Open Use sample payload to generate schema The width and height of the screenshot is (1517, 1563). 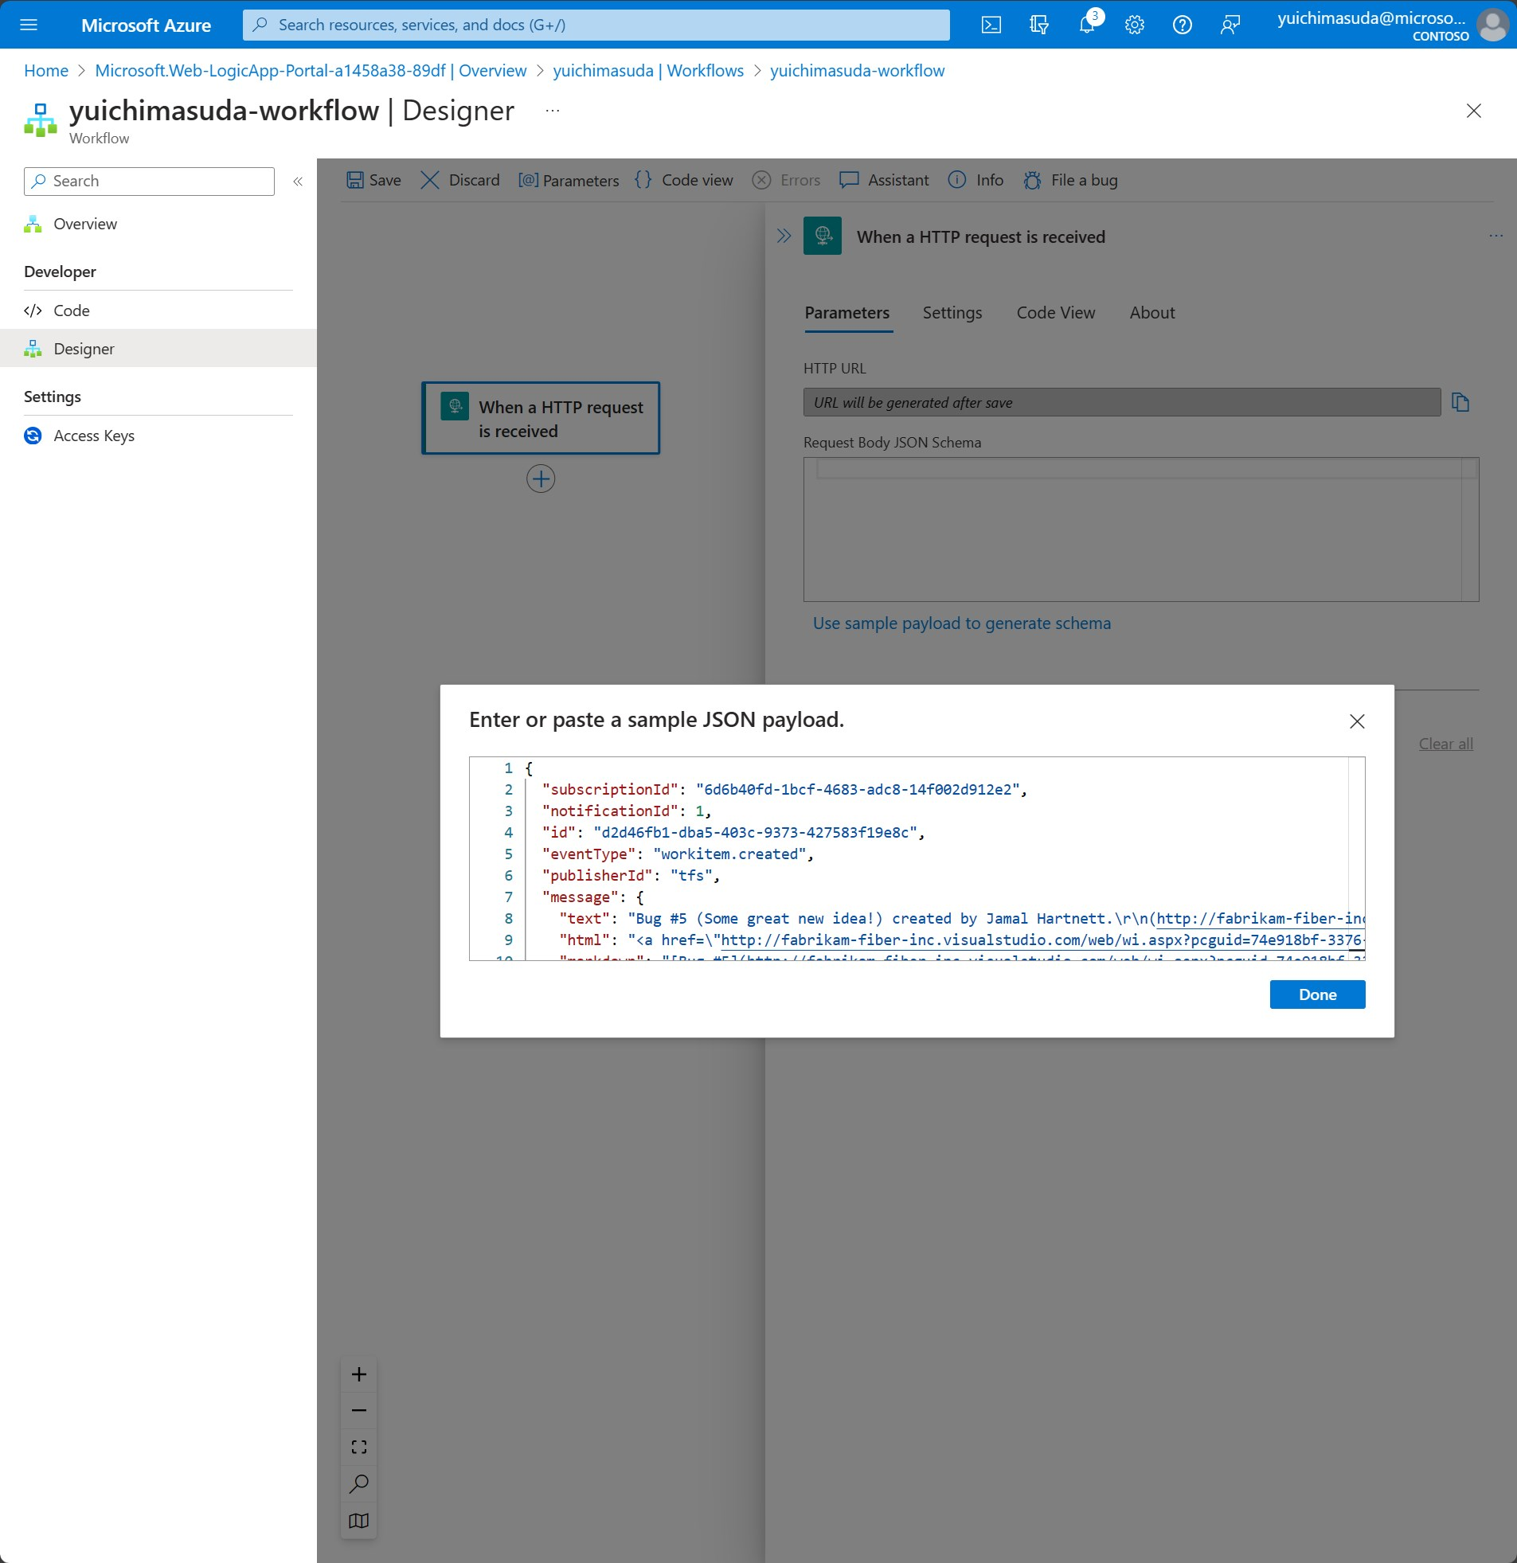962,623
